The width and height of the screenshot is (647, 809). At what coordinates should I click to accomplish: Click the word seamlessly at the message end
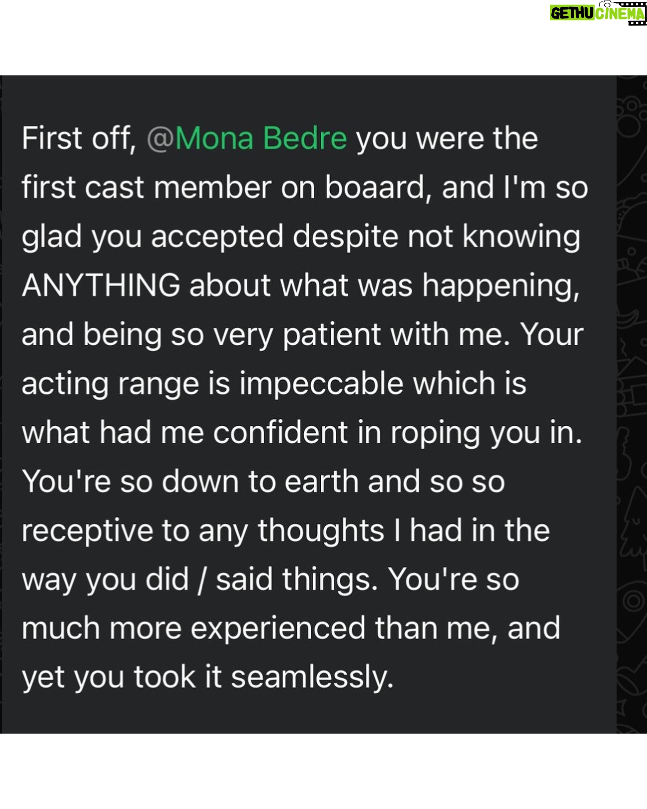click(x=312, y=677)
